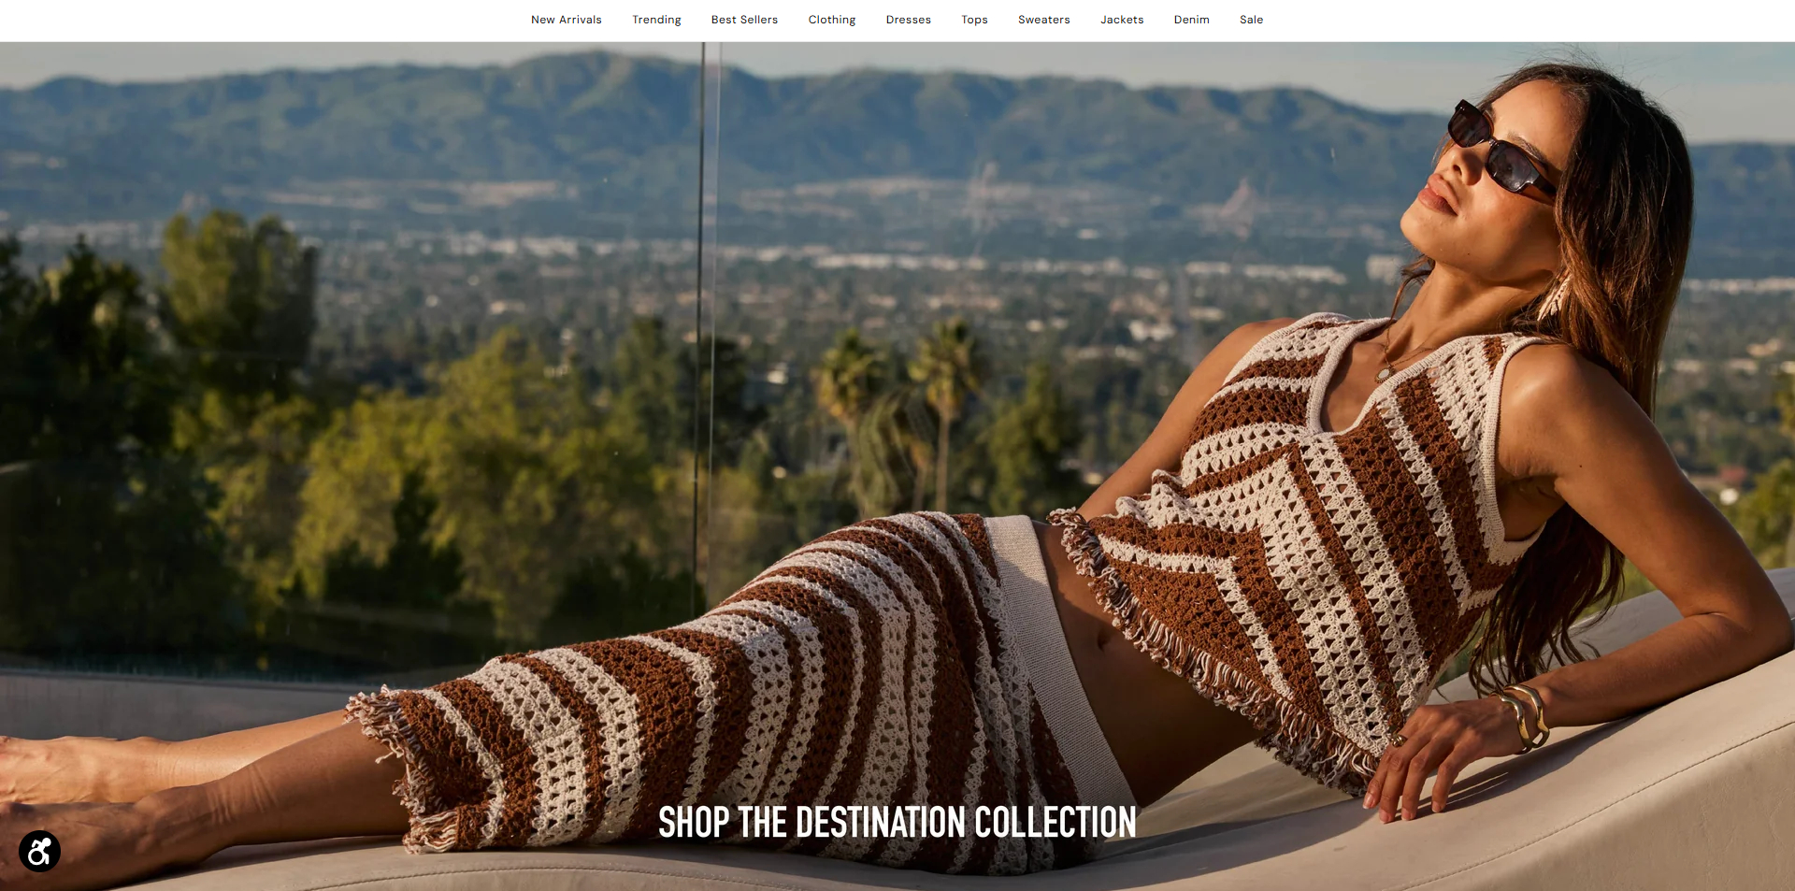
Task: Open the Sale page
Action: (1251, 20)
